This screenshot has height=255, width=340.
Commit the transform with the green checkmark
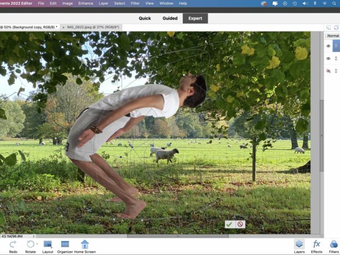pos(229,225)
